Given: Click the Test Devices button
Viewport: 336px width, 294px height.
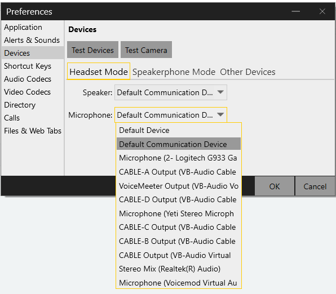Looking at the screenshot, I should (x=92, y=50).
